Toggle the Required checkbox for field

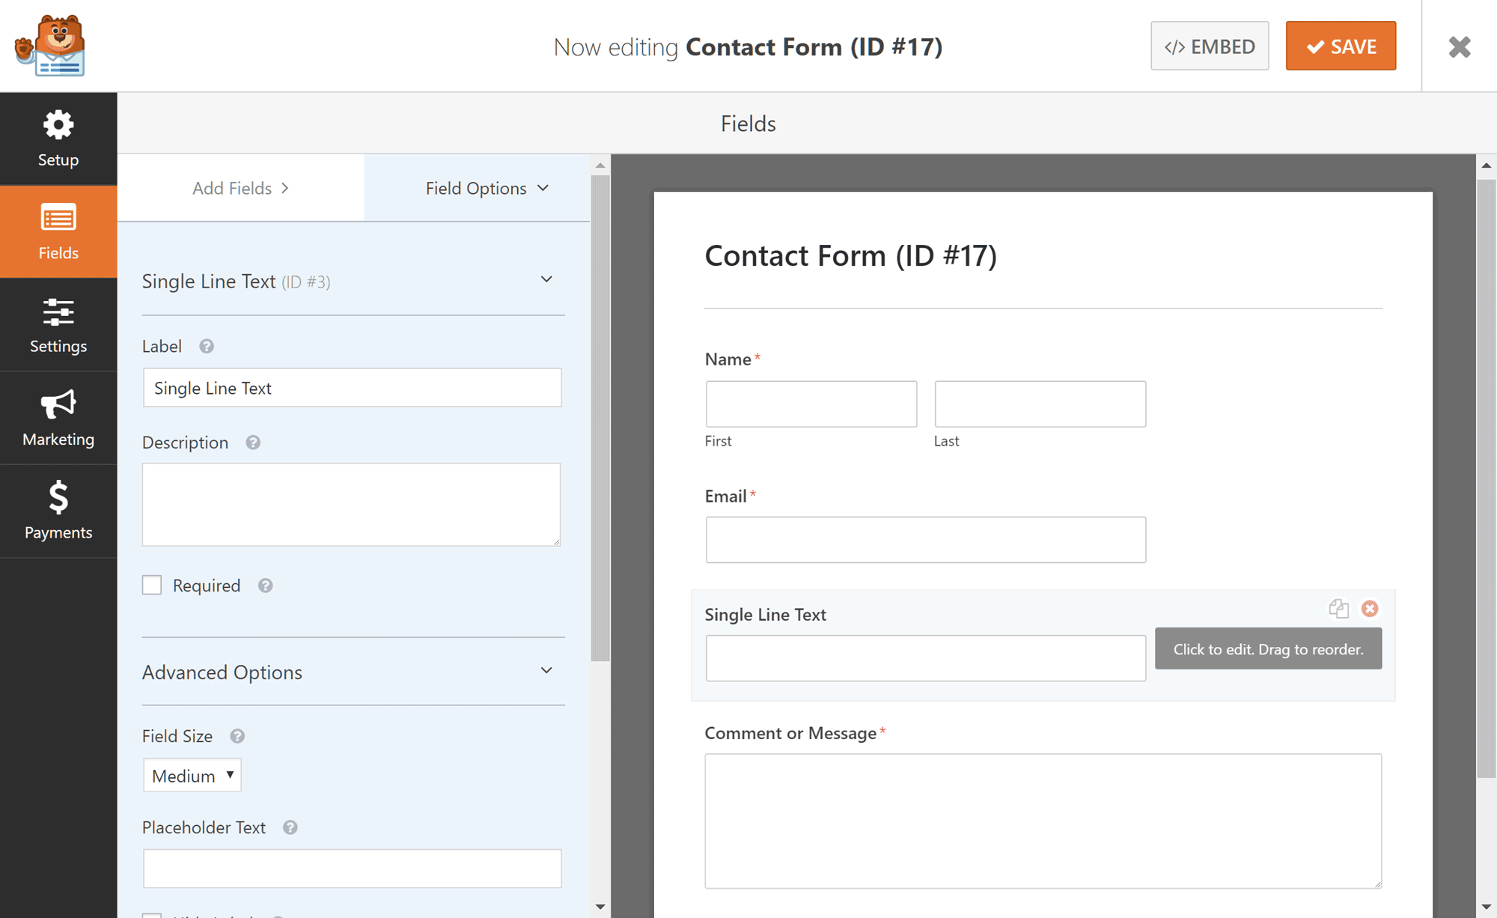153,586
